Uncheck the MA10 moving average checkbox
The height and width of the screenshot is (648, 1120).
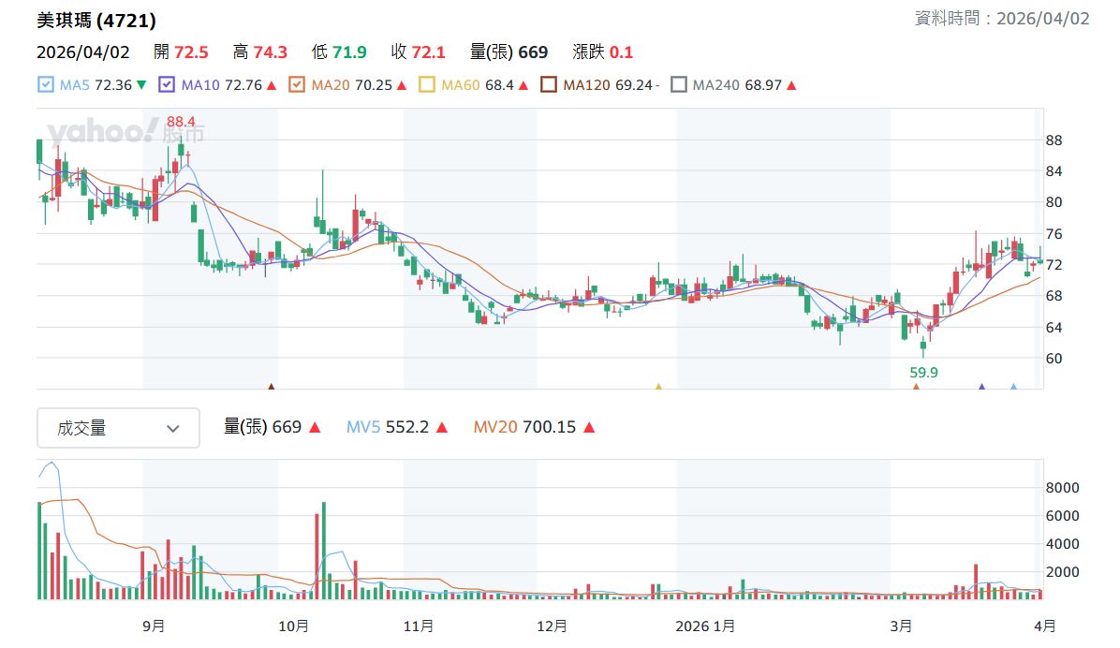pyautogui.click(x=167, y=85)
